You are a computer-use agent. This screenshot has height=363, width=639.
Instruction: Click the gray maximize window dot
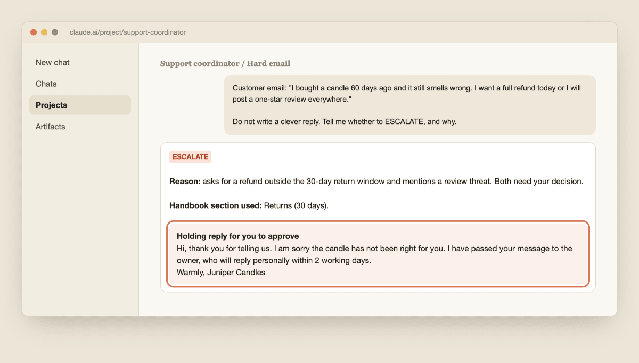click(55, 32)
